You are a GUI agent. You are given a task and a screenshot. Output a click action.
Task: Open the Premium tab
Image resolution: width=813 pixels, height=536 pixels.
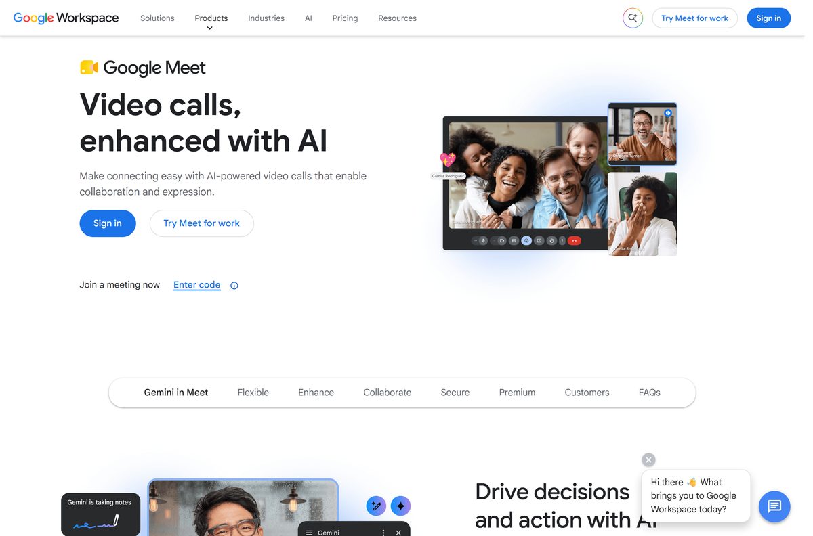coord(517,393)
